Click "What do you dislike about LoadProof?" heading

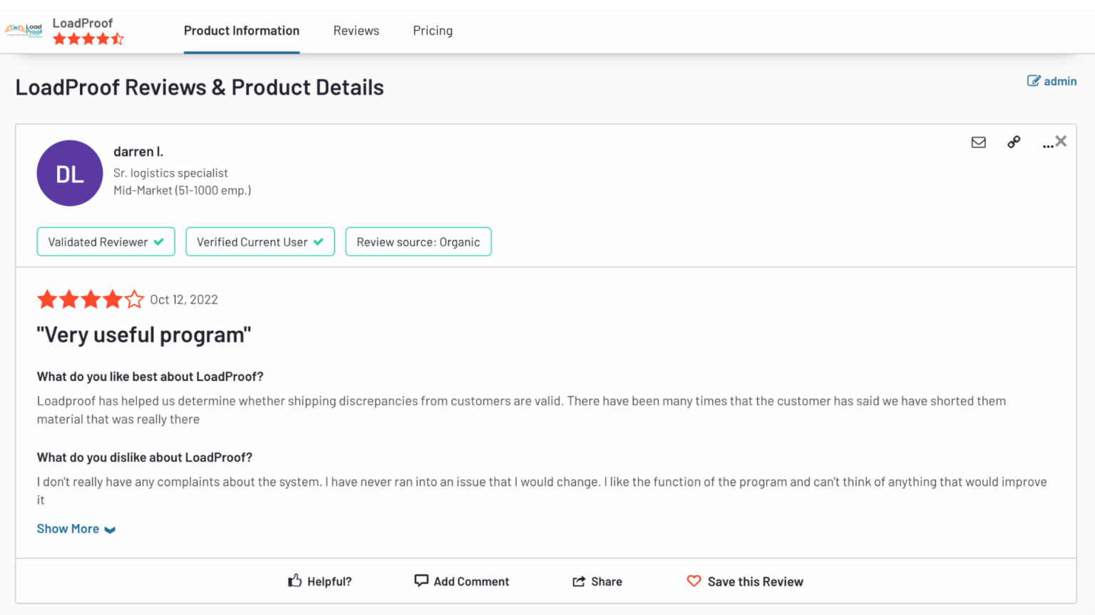click(x=145, y=457)
